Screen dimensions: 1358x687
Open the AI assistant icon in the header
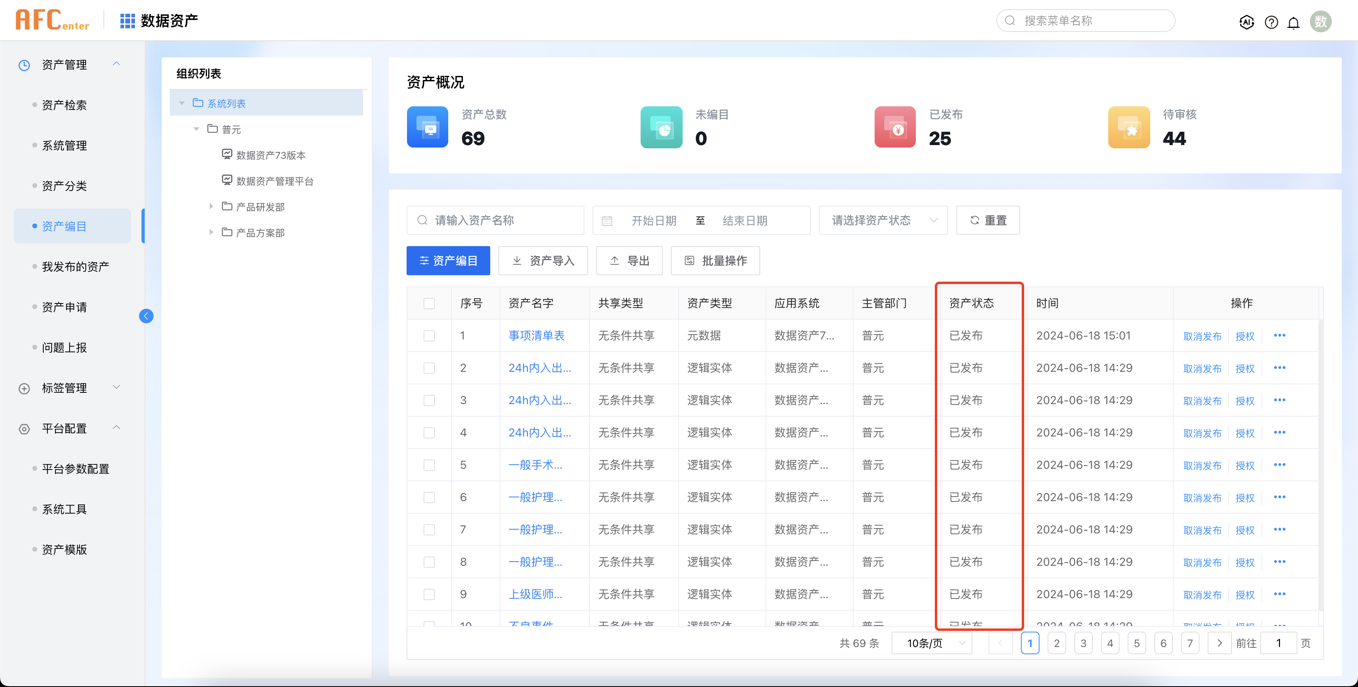pyautogui.click(x=1246, y=21)
